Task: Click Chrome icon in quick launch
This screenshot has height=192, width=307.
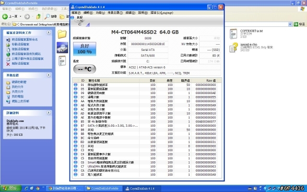Action: coord(37,189)
